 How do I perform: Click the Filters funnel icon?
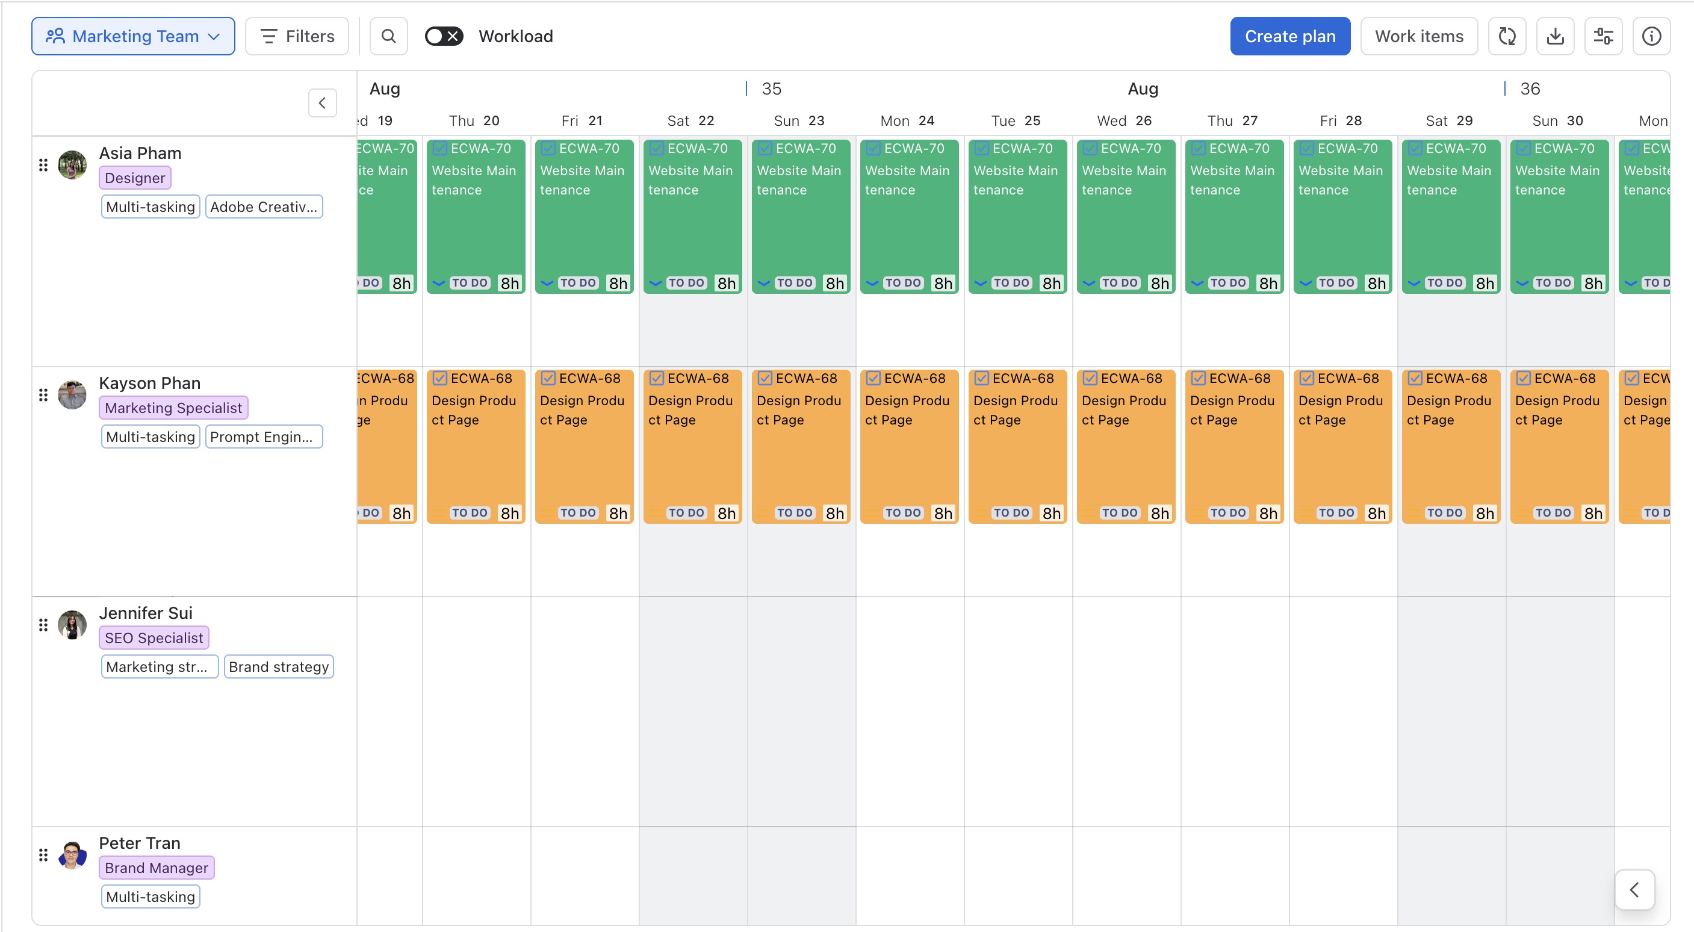click(268, 36)
